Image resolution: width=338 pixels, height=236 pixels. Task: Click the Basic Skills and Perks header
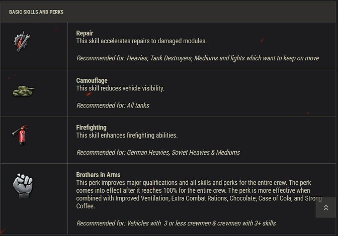coord(36,12)
